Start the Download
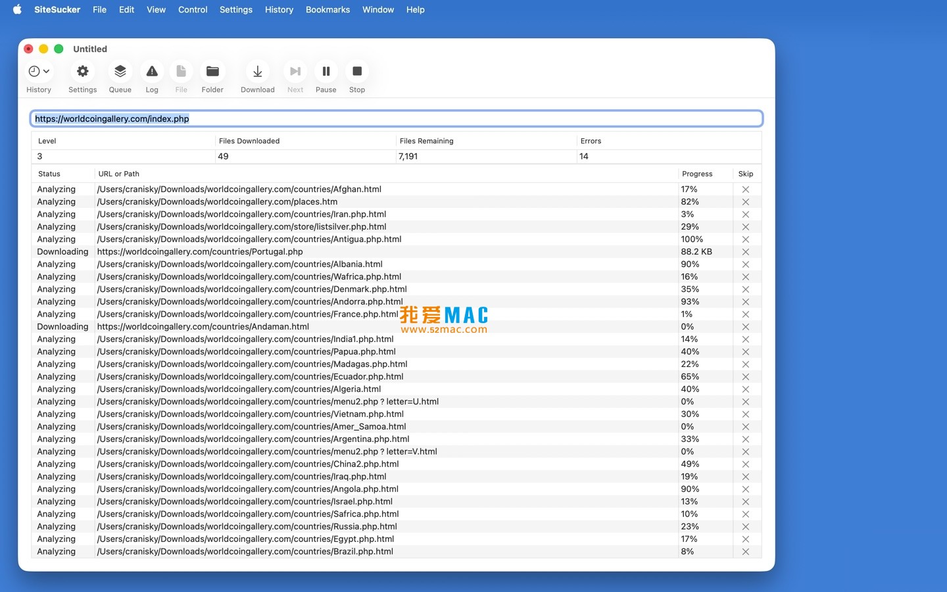 pos(257,71)
